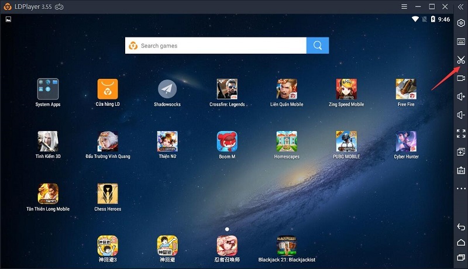The width and height of the screenshot is (468, 269).
Task: Click the LDPlayer logo in title bar
Action: tap(8, 6)
